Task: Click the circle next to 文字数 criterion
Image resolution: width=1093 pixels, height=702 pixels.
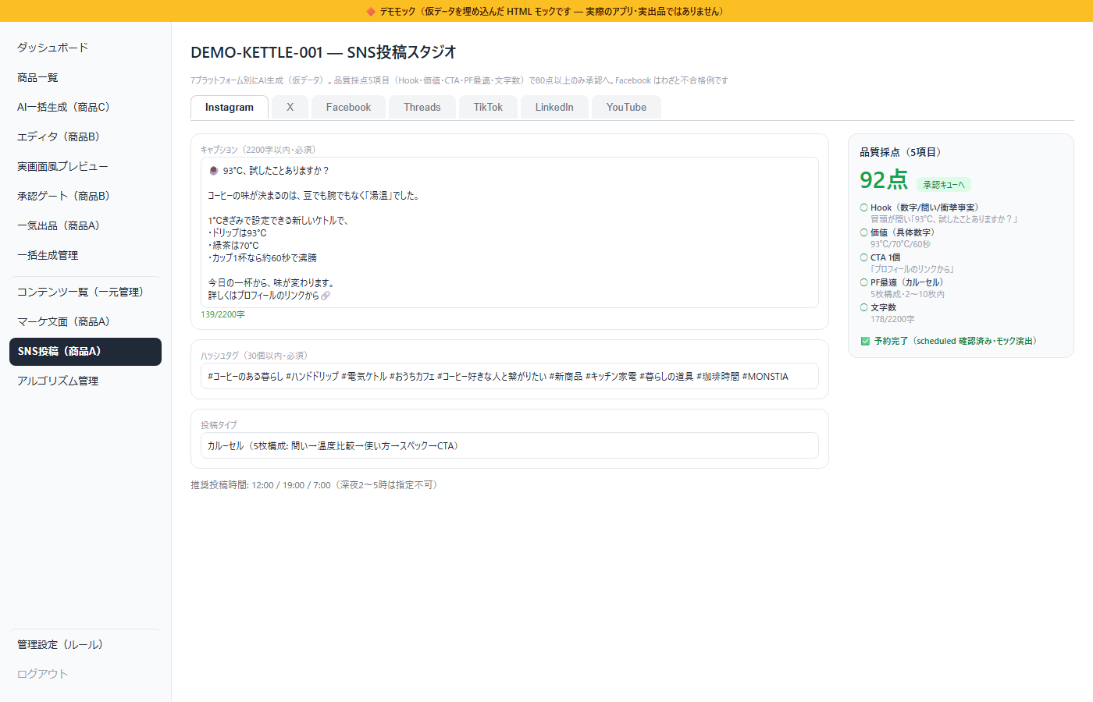Action: point(864,307)
